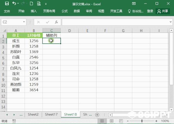Click the 共享 share button
The width and height of the screenshot is (174, 124).
point(163,11)
